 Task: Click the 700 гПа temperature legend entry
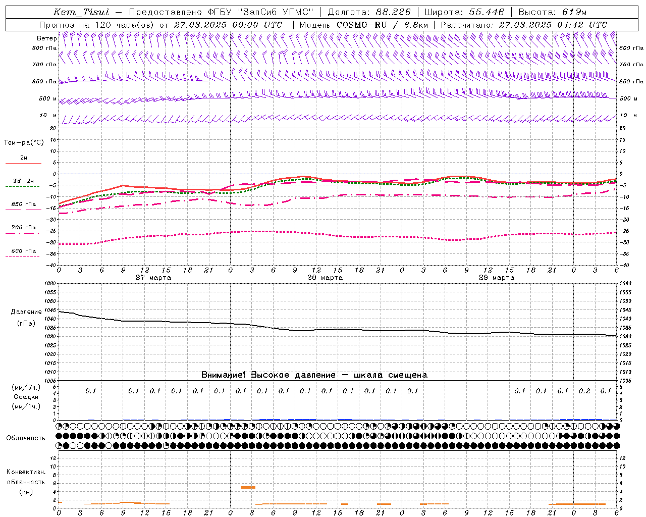pos(24,227)
